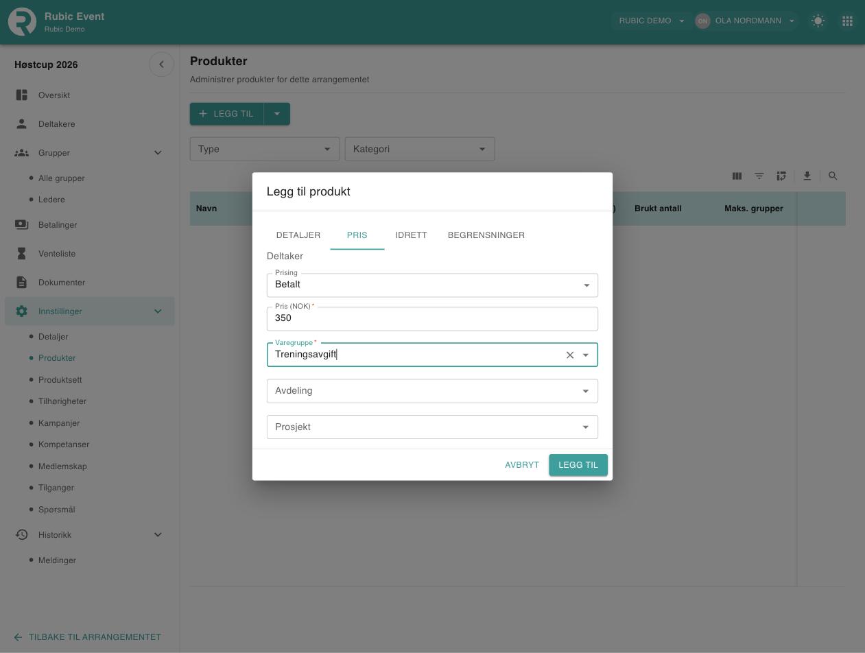Confirm with the dialog's Legg til button
The height and width of the screenshot is (653, 865).
pyautogui.click(x=578, y=465)
